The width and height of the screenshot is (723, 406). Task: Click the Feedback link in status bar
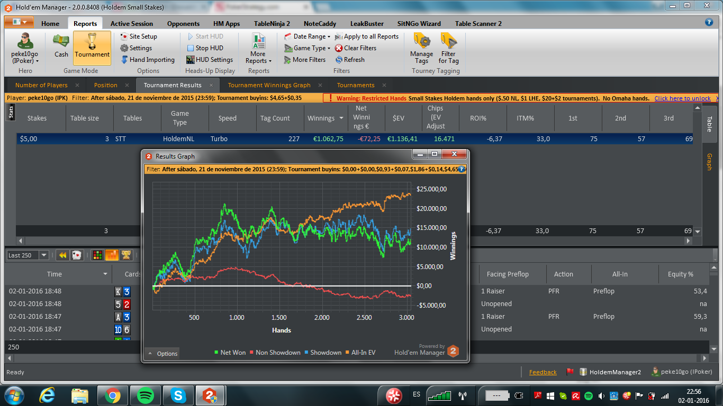543,372
